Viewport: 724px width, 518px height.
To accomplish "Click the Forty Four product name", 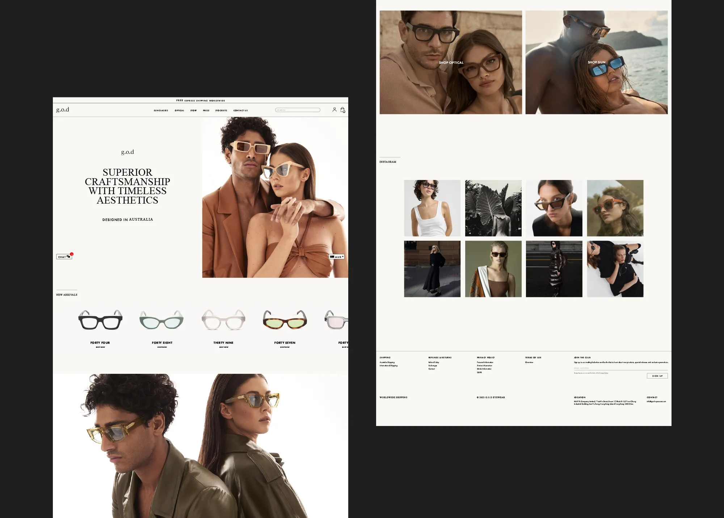I will click(x=100, y=343).
